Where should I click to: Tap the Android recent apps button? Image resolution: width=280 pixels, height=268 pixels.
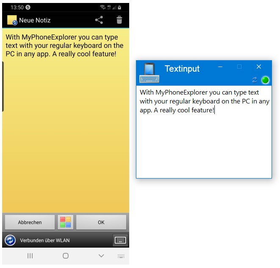[30, 256]
